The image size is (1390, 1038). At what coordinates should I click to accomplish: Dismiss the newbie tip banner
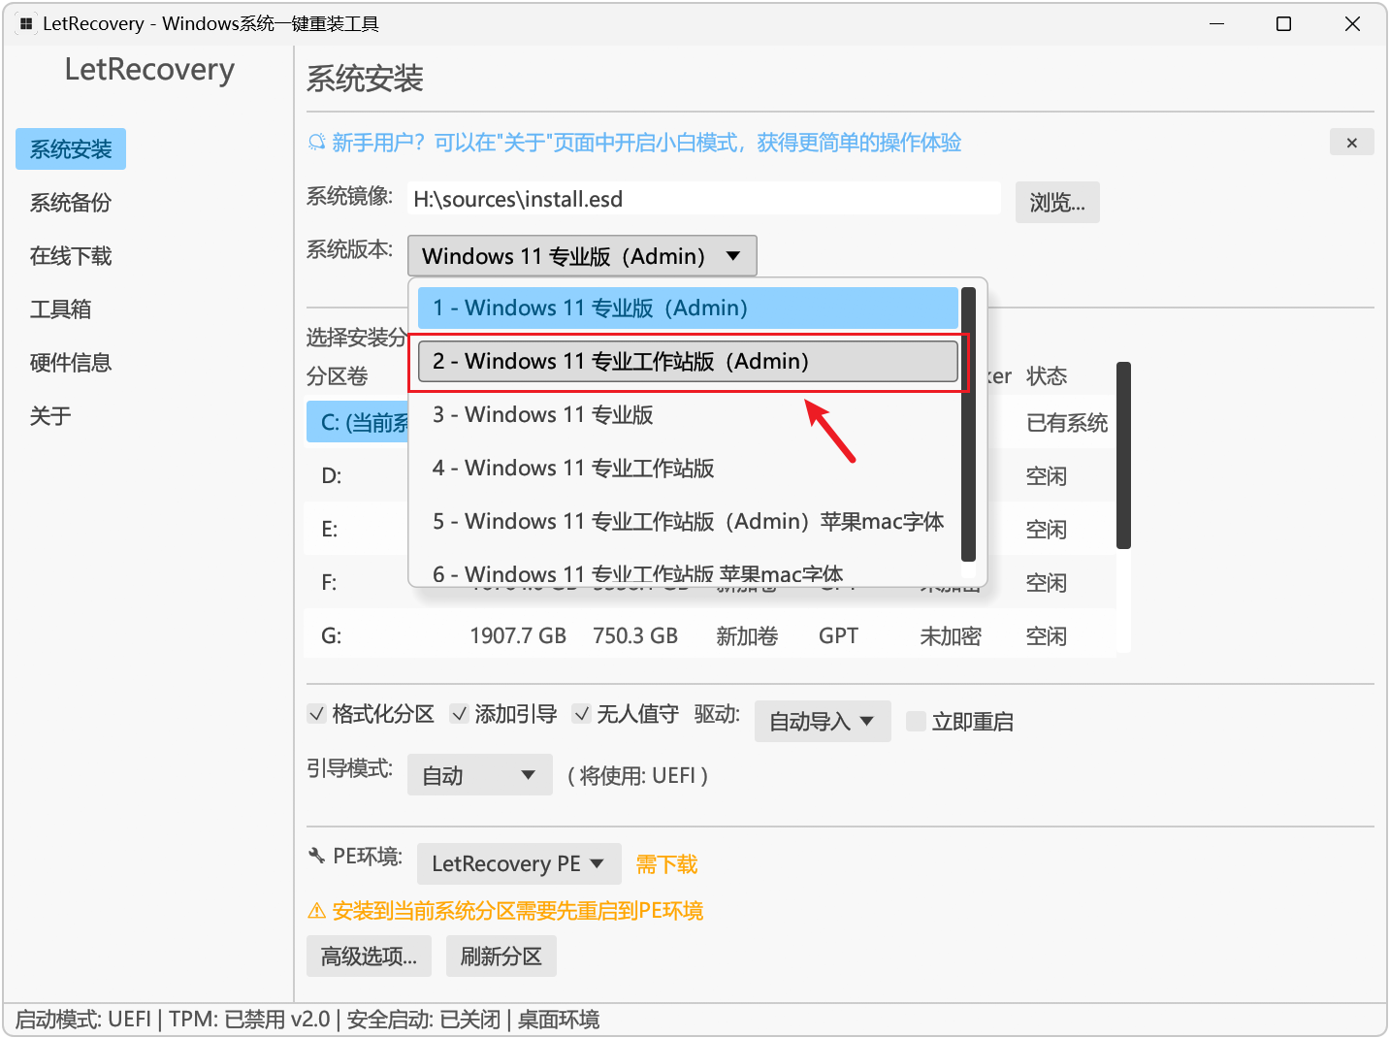(1351, 143)
